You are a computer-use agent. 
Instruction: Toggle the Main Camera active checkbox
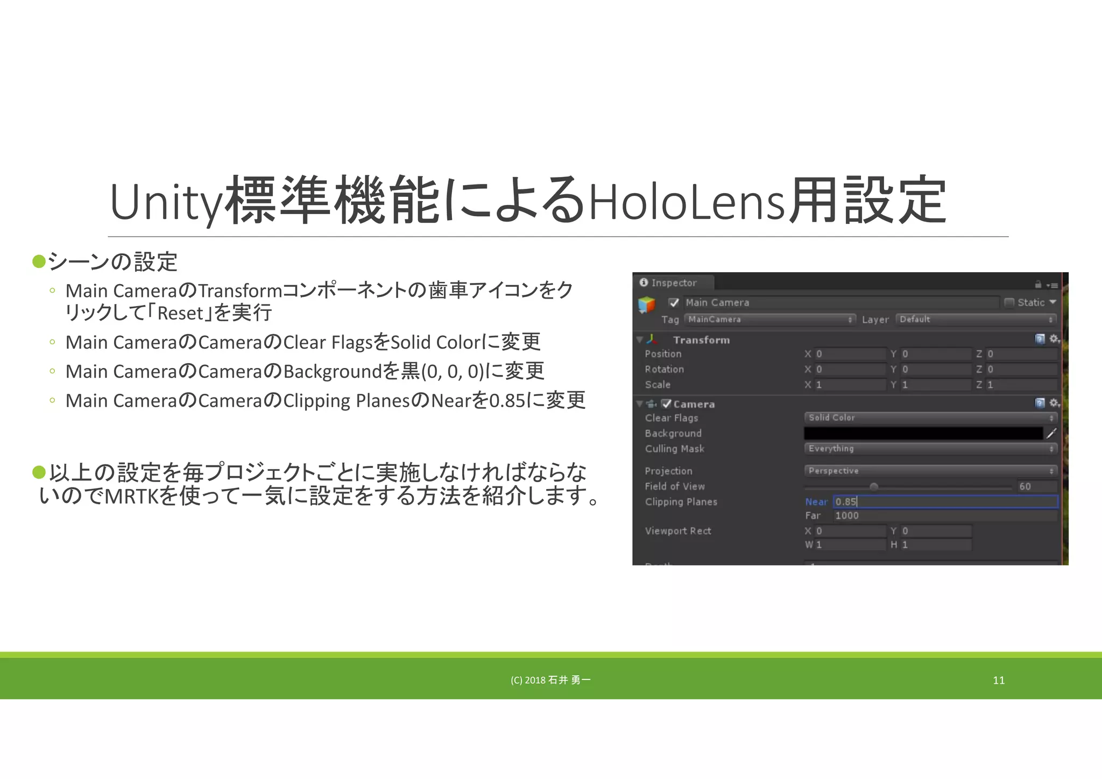tap(674, 302)
